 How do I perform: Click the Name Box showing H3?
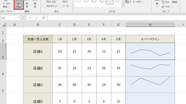tap(9, 18)
